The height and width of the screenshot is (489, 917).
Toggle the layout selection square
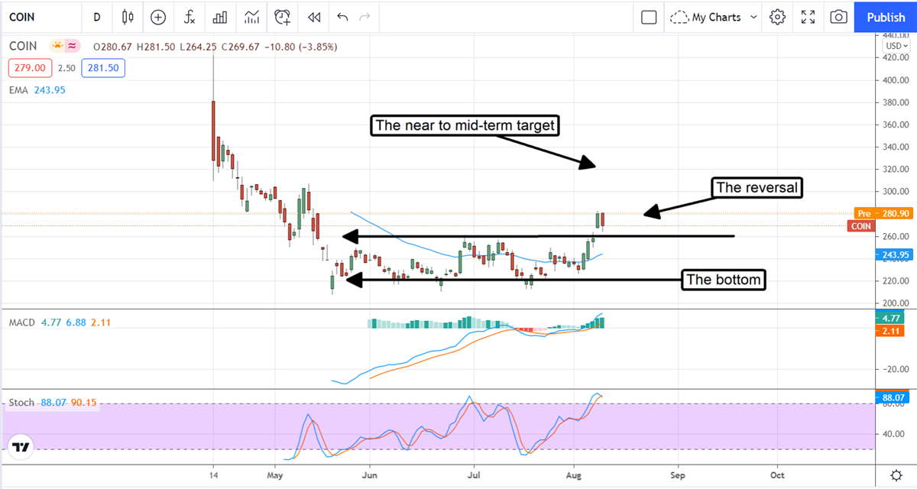[649, 17]
